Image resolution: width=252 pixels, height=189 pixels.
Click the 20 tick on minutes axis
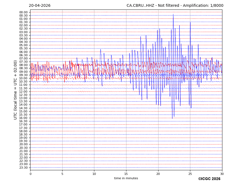coord(158,174)
